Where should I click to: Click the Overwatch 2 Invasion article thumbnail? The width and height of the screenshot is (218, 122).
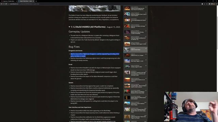click(x=127, y=73)
